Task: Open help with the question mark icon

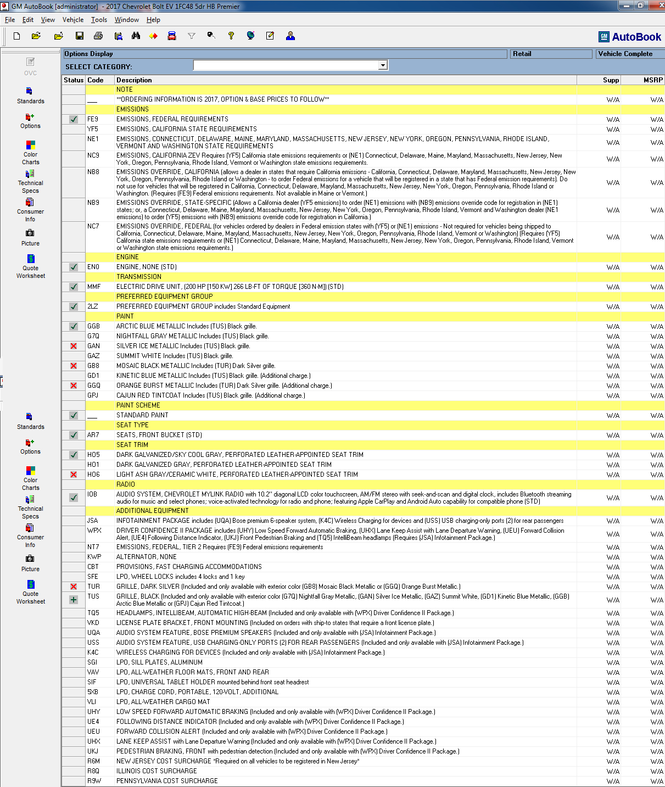Action: point(231,36)
